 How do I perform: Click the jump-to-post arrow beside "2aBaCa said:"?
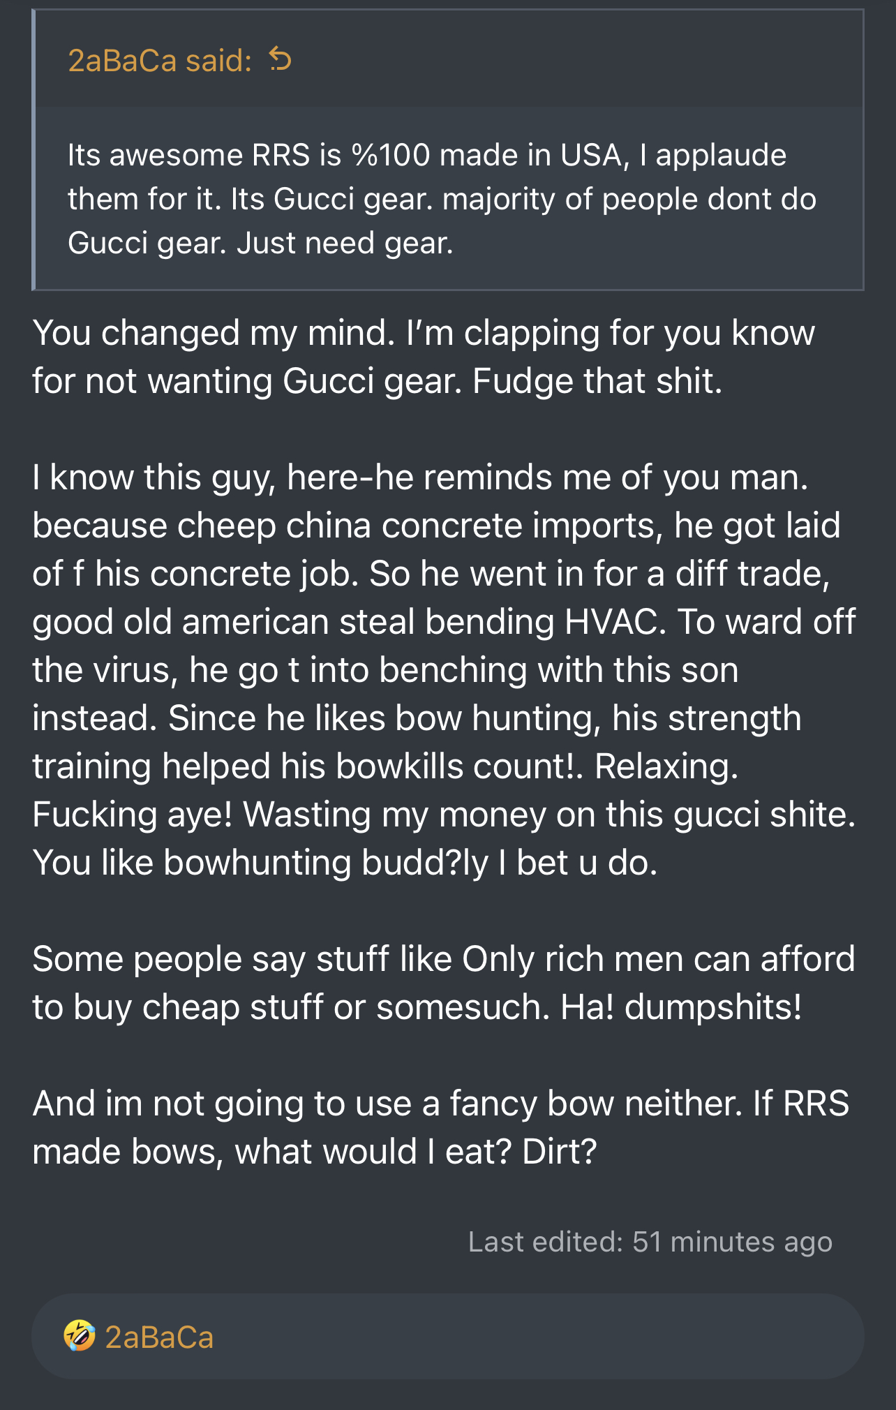[281, 60]
